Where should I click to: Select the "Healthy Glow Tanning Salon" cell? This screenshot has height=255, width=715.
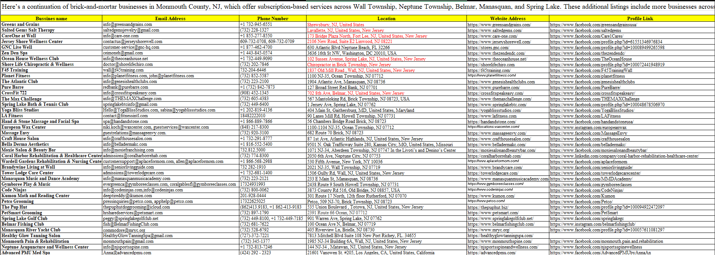(x=51, y=236)
